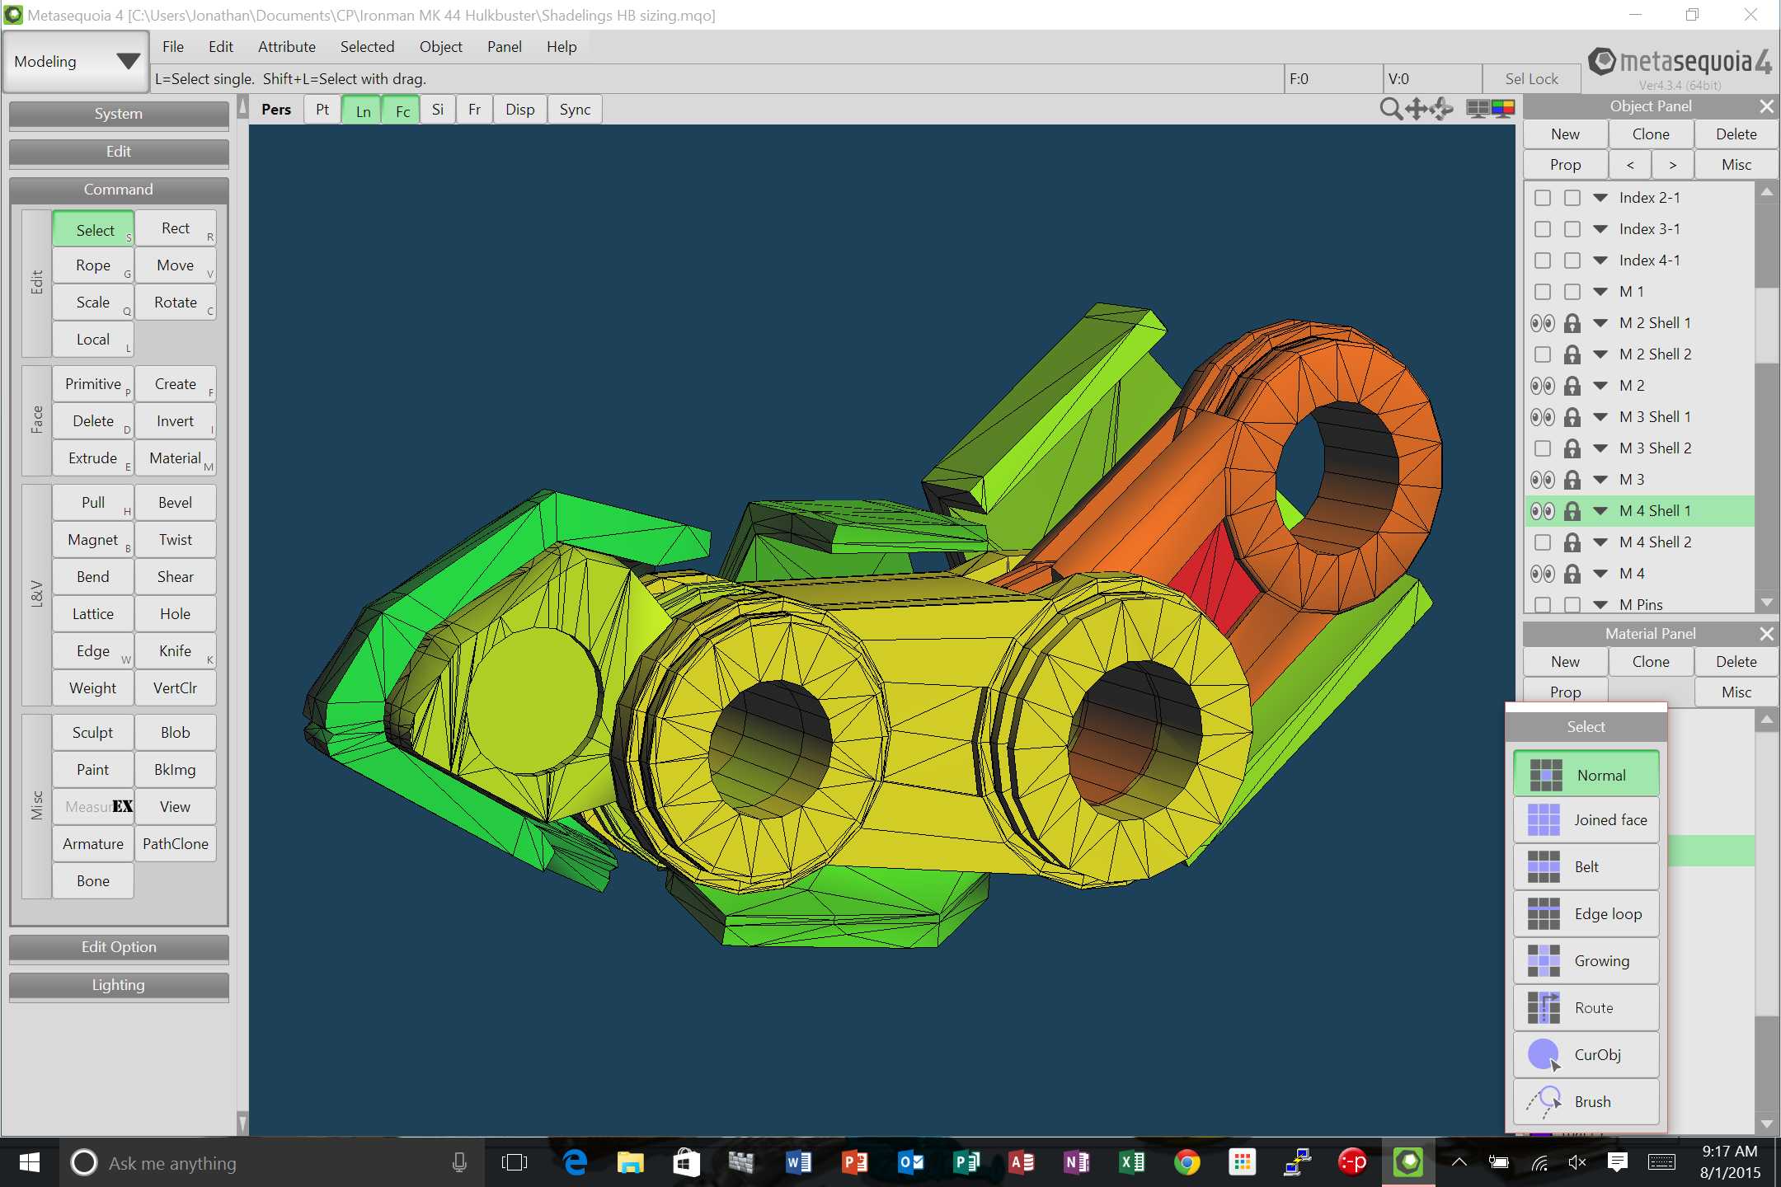Open File Explorer from taskbar
Image resolution: width=1781 pixels, height=1187 pixels.
click(x=631, y=1162)
